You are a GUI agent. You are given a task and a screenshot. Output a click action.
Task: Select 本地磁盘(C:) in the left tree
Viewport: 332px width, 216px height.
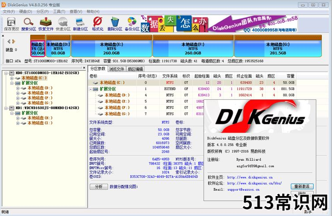pyautogui.click(x=34, y=78)
